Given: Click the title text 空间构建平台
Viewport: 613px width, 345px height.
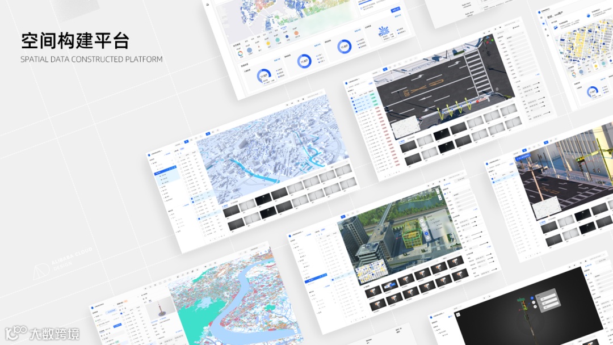Looking at the screenshot, I should click(75, 41).
